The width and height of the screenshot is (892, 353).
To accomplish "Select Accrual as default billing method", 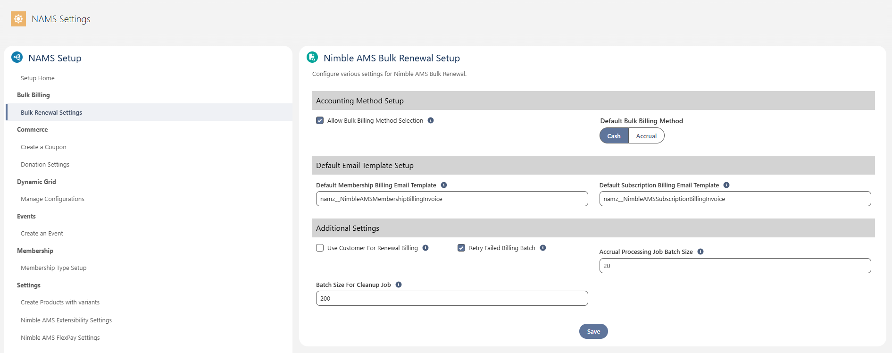I will pyautogui.click(x=646, y=136).
